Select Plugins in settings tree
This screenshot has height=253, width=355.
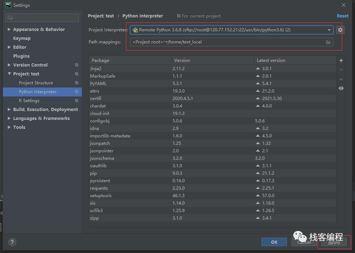[x=21, y=56]
